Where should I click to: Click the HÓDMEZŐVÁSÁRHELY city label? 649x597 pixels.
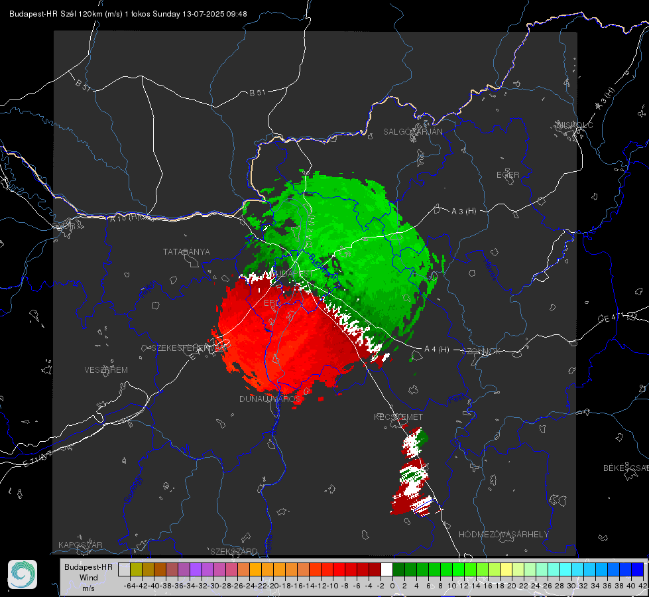pos(504,535)
